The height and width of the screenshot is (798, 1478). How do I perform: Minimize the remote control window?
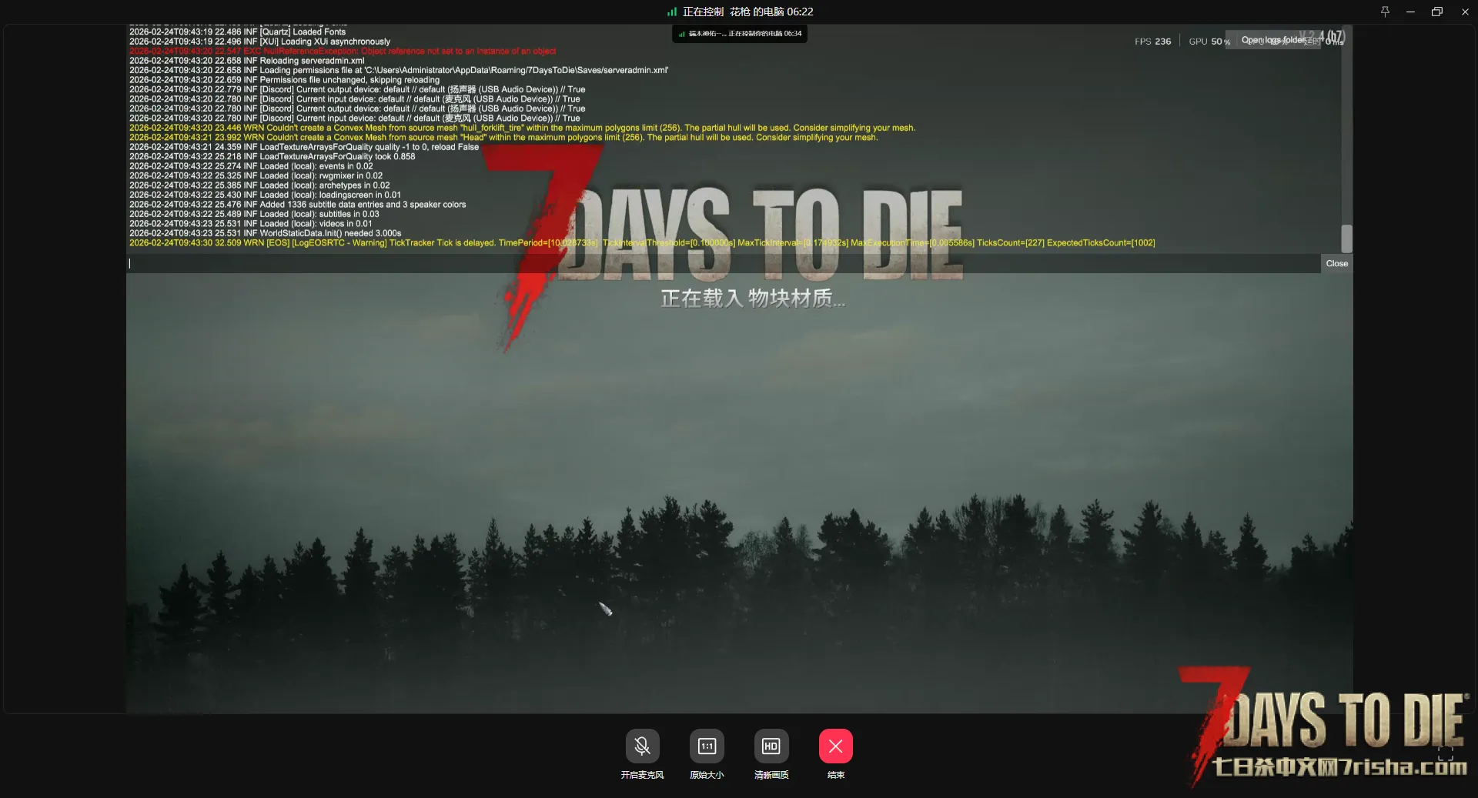point(1410,12)
